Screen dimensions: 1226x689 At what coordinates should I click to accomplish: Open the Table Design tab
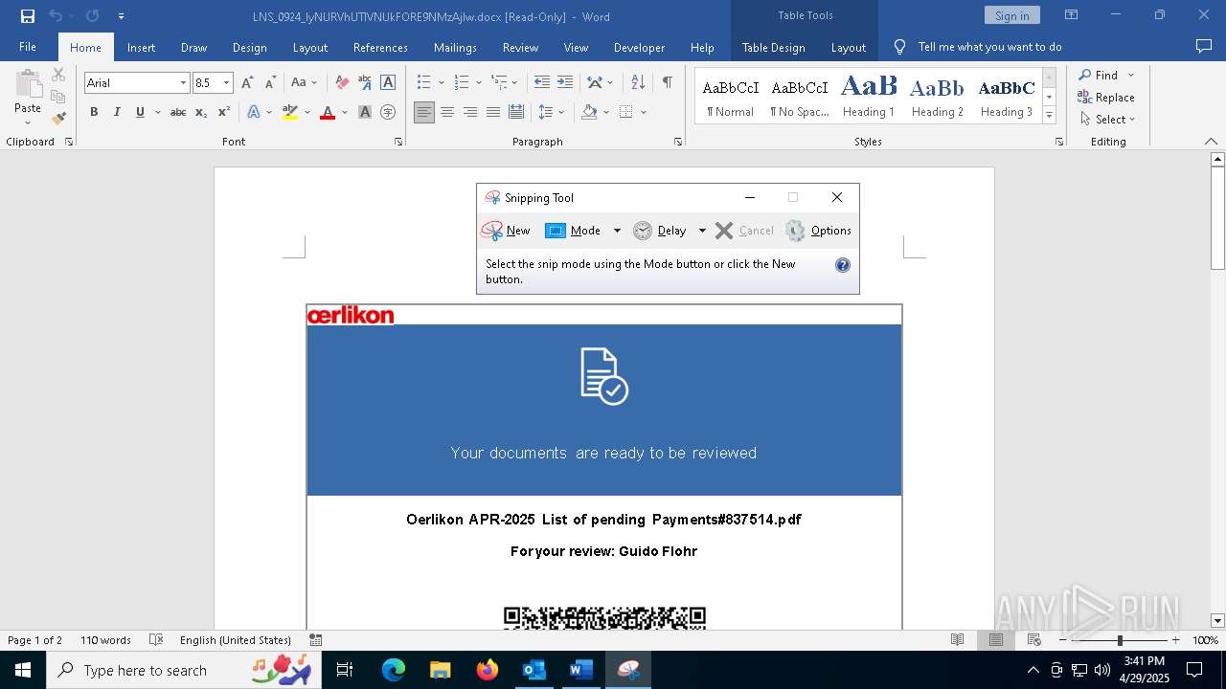click(773, 47)
